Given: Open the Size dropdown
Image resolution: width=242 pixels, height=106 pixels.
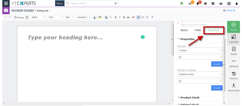Looking at the screenshot, I should (69, 17).
